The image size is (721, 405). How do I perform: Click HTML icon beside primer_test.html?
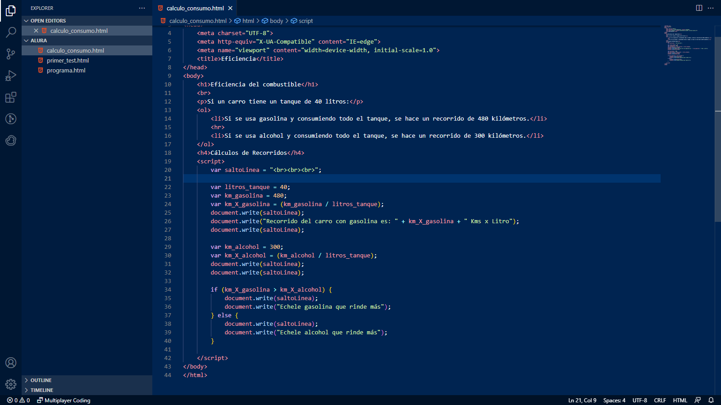(41, 60)
